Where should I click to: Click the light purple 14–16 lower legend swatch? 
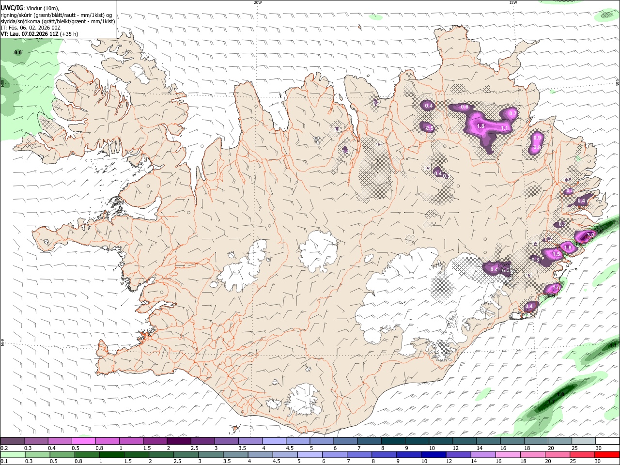pyautogui.click(x=483, y=454)
